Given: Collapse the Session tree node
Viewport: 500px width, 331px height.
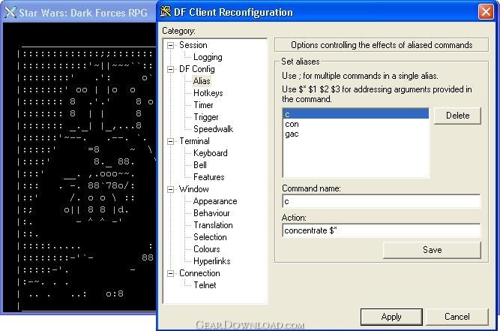Looking at the screenshot, I should pyautogui.click(x=171, y=45).
